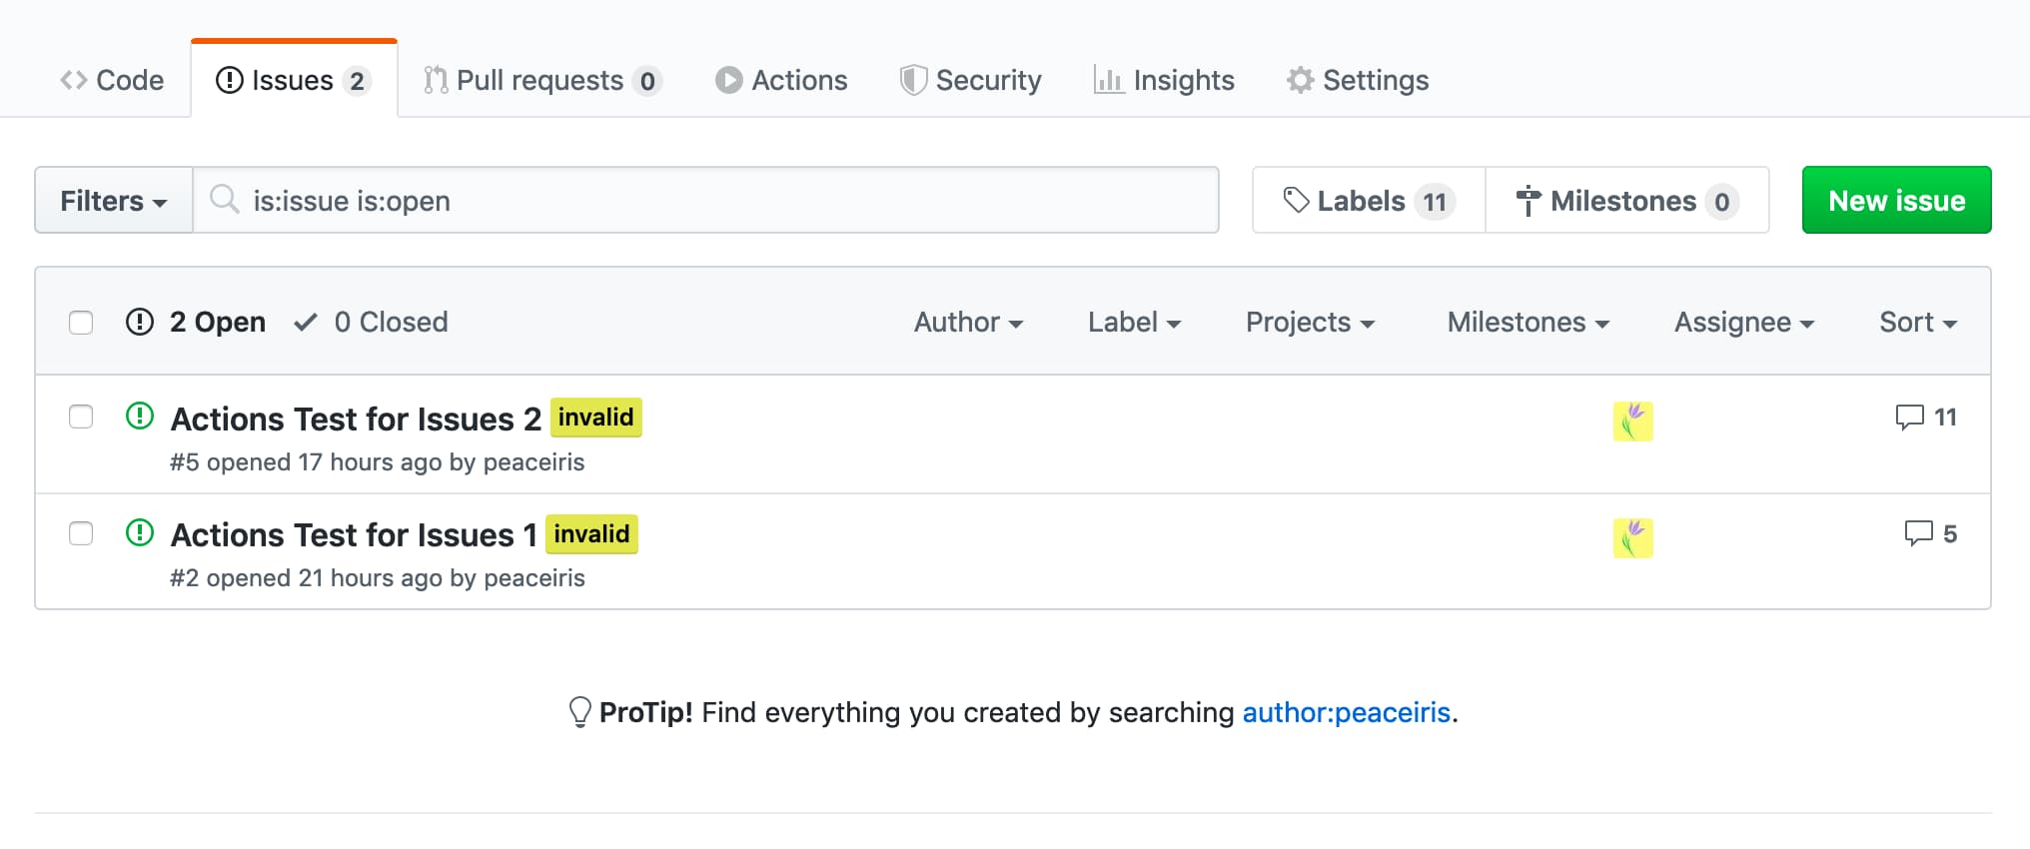This screenshot has width=2030, height=849.
Task: Click inside the issues search field
Action: pyautogui.click(x=699, y=200)
